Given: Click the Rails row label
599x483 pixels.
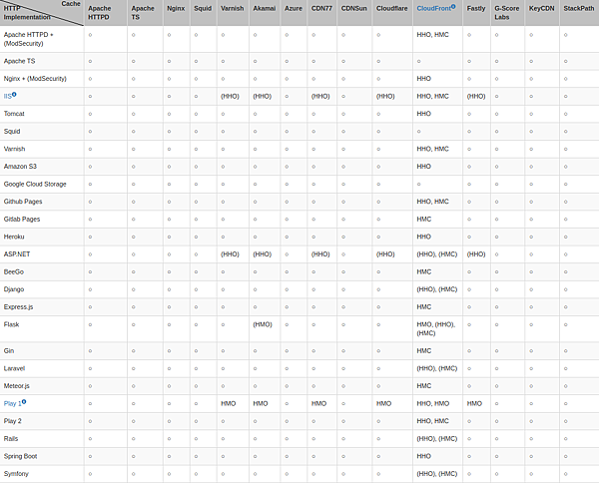Looking at the screenshot, I should (x=11, y=439).
